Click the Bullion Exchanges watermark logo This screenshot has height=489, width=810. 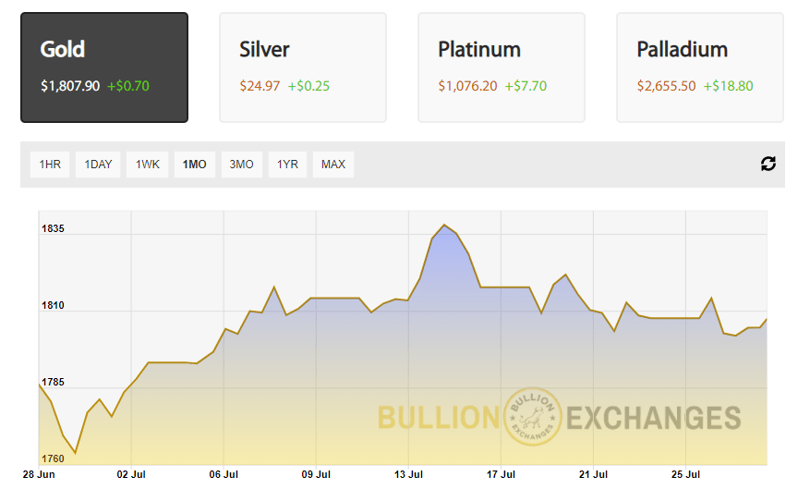point(559,417)
